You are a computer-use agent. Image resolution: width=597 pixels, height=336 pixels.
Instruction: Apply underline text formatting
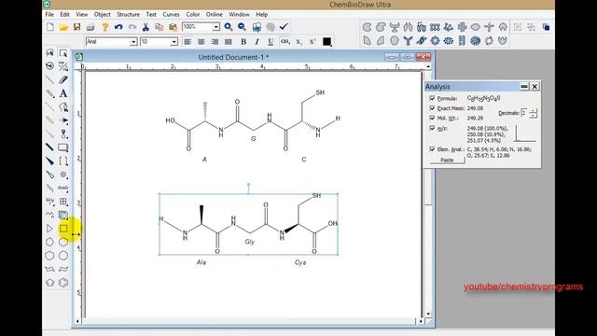pos(271,41)
